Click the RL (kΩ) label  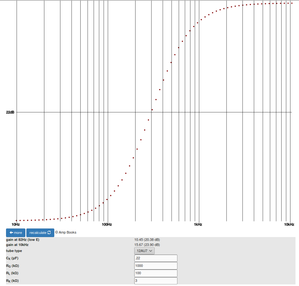click(12, 273)
